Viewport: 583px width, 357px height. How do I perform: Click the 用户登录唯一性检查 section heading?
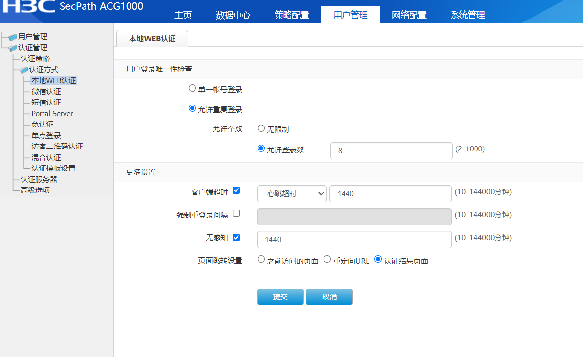[159, 69]
